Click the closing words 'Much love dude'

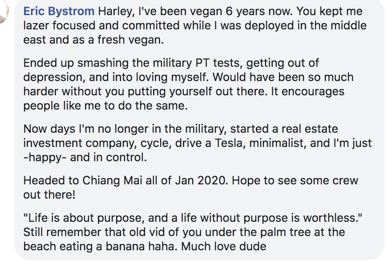pyautogui.click(x=224, y=246)
